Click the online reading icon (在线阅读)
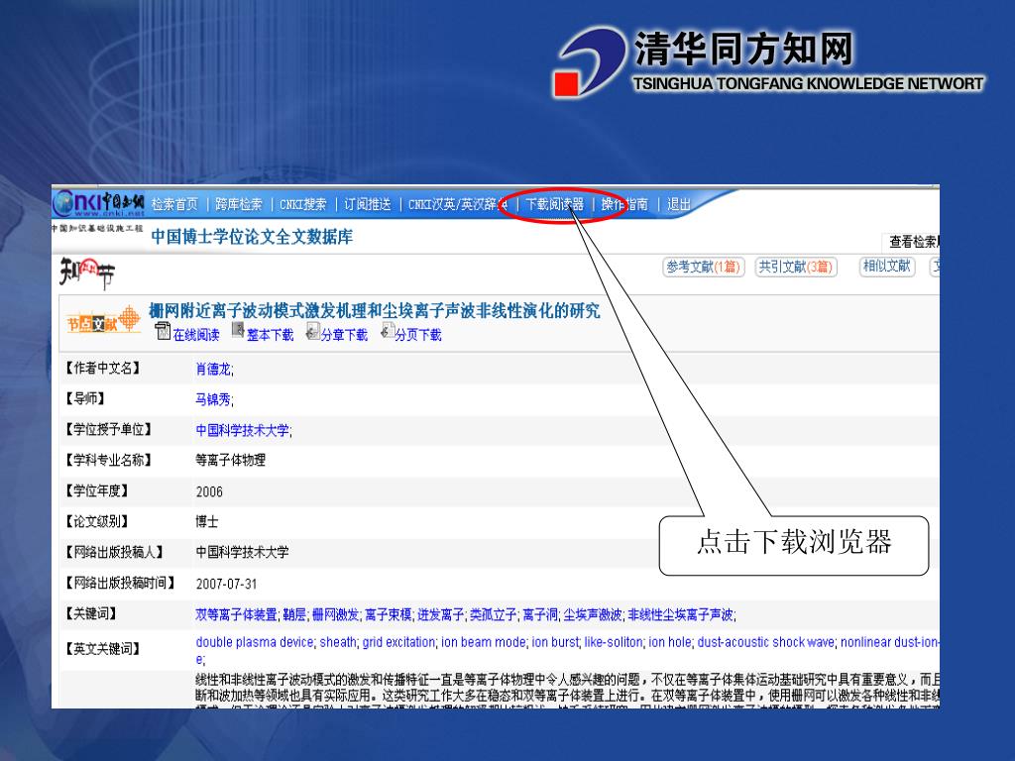1015x761 pixels. click(163, 331)
